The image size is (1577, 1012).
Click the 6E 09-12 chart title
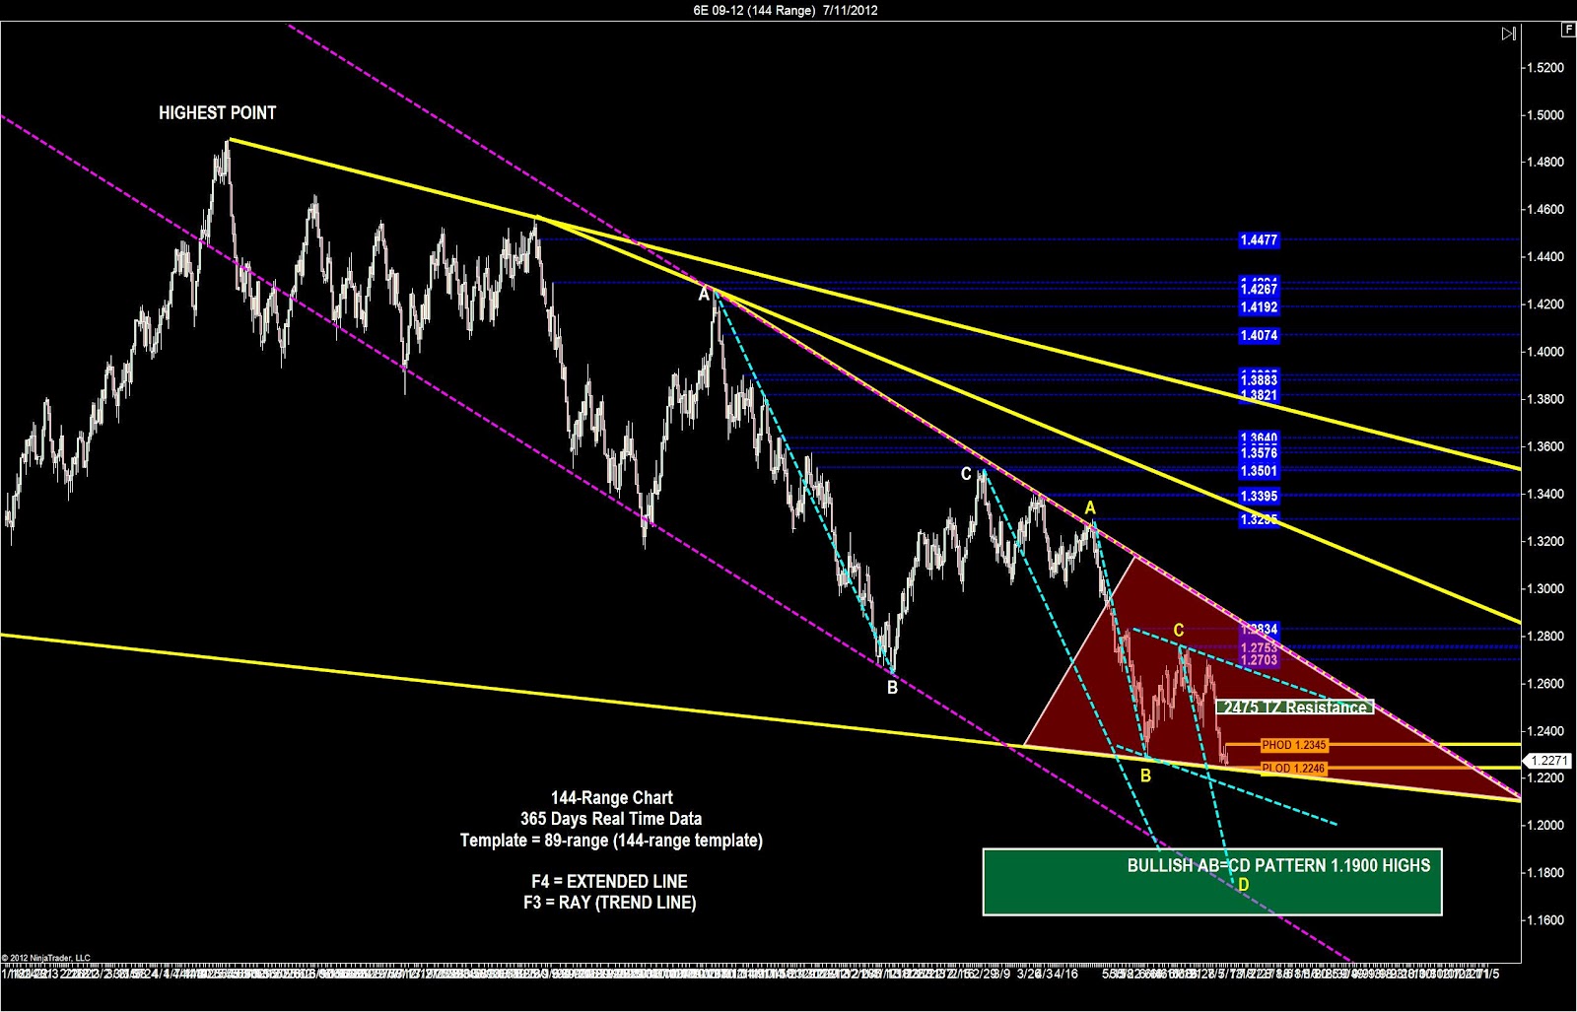784,8
